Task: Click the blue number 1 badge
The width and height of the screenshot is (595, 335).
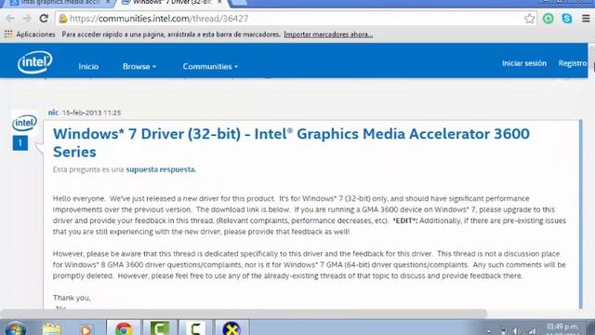Action: (20, 143)
